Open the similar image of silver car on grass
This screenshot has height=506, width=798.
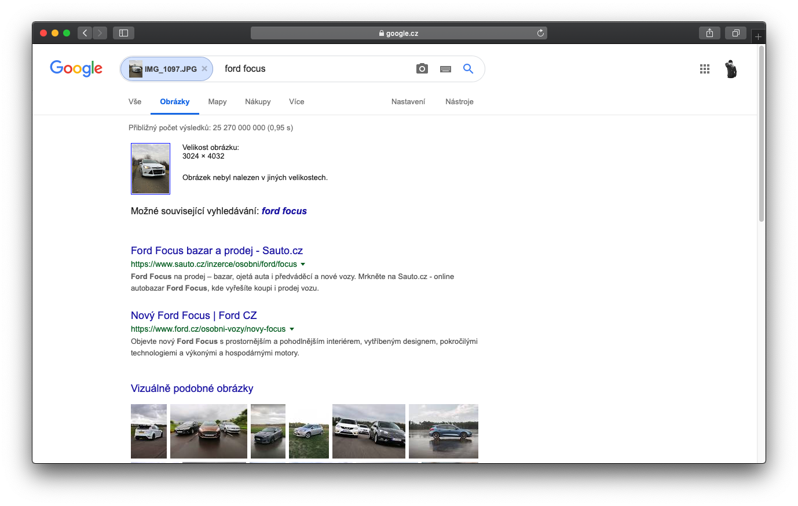coord(309,431)
